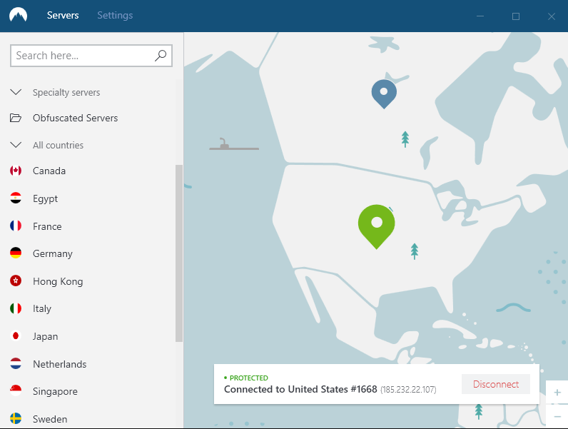Click the green United States map pin
Screen dimensions: 568x429
pos(377,226)
